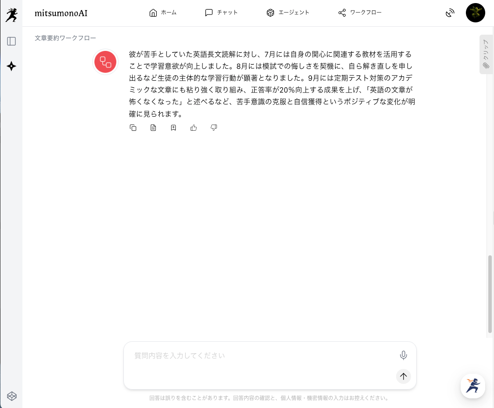The width and height of the screenshot is (494, 408).
Task: Click the sparkle star icon in left sidebar
Action: coord(11,66)
